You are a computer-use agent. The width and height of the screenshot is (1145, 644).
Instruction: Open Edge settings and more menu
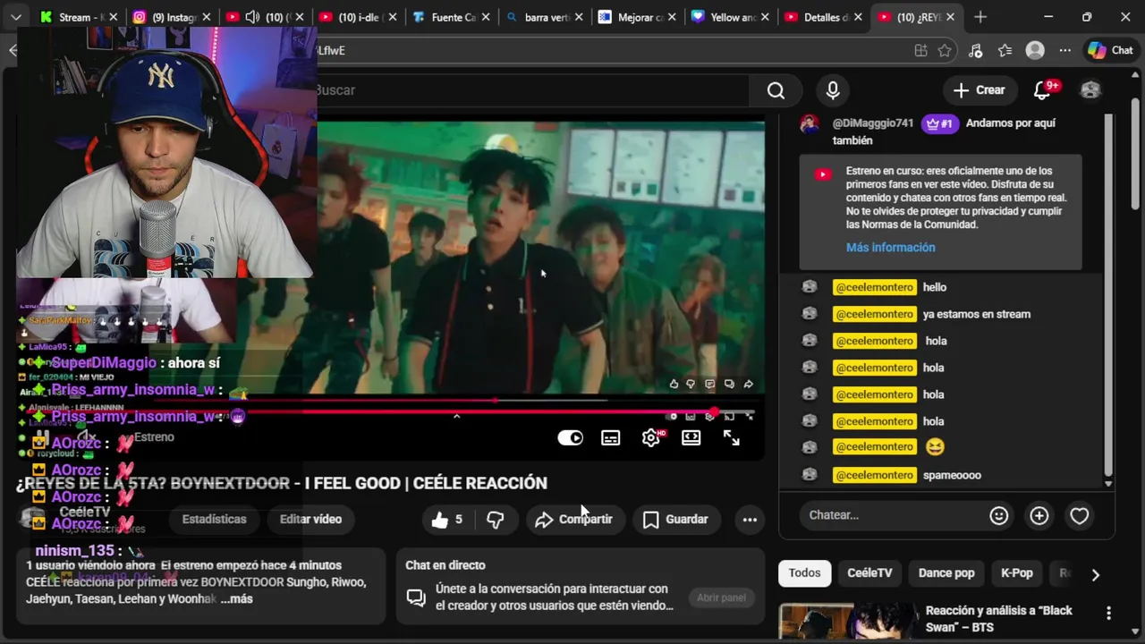(x=1064, y=51)
